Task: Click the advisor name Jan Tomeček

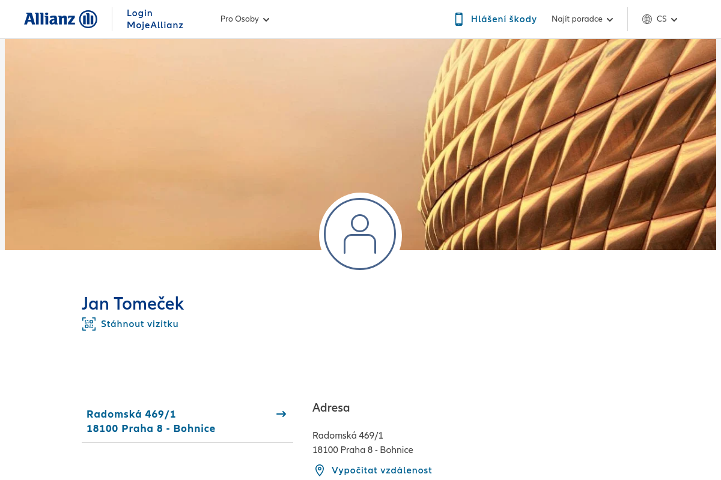Action: [x=133, y=304]
